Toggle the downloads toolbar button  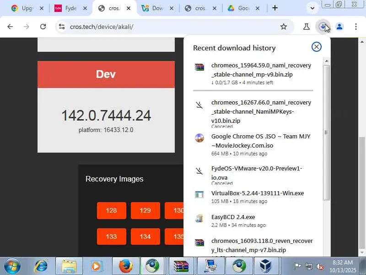(323, 27)
